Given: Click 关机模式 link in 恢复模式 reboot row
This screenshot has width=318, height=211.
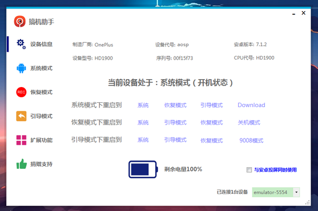Looking at the screenshot, I should click(249, 122).
